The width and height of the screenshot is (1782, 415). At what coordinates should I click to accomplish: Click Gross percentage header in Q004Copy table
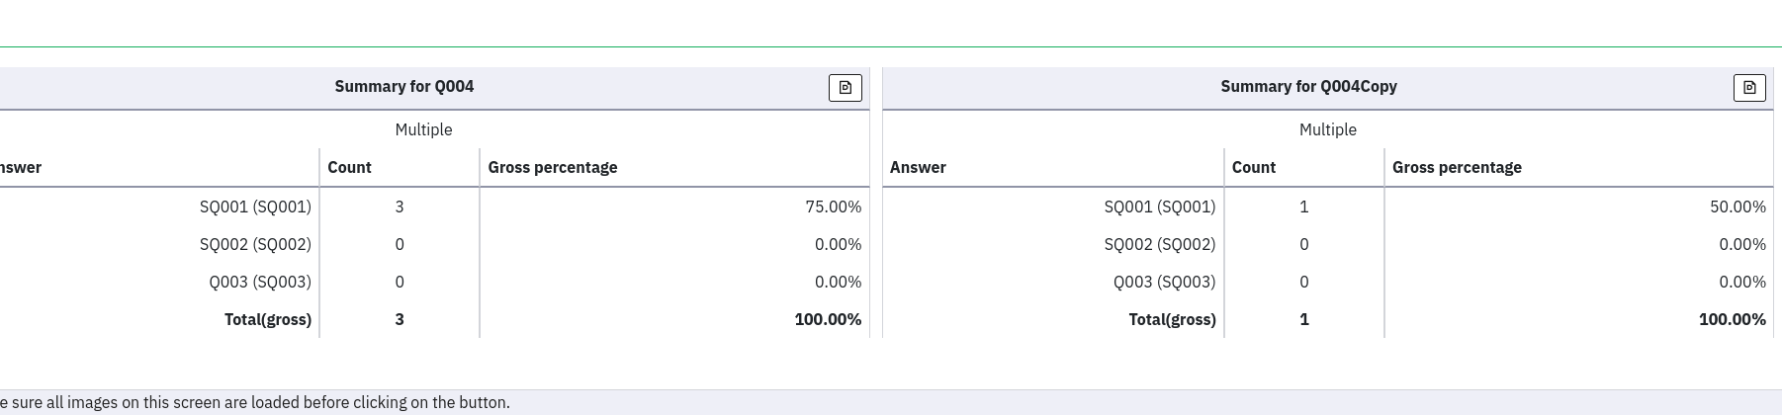coord(1456,168)
